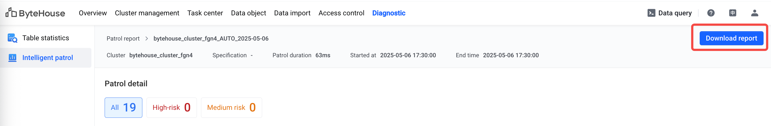Select the Diagnostic tab
Viewport: 771px width, 126px height.
pyautogui.click(x=389, y=13)
